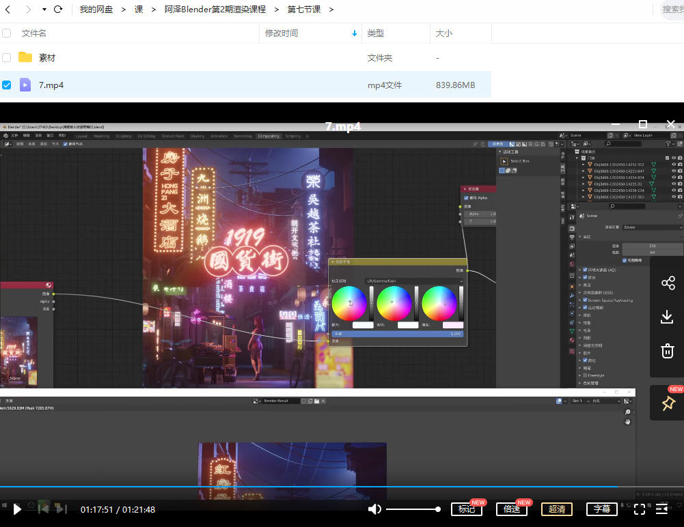The width and height of the screenshot is (684, 527).
Task: Open the 素材 folder icon
Action: tap(25, 57)
